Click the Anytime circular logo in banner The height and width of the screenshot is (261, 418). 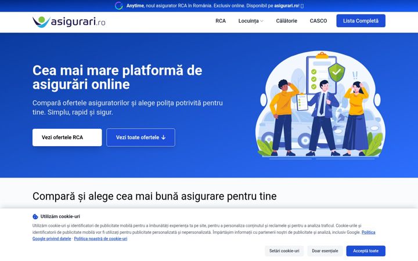pos(119,6)
